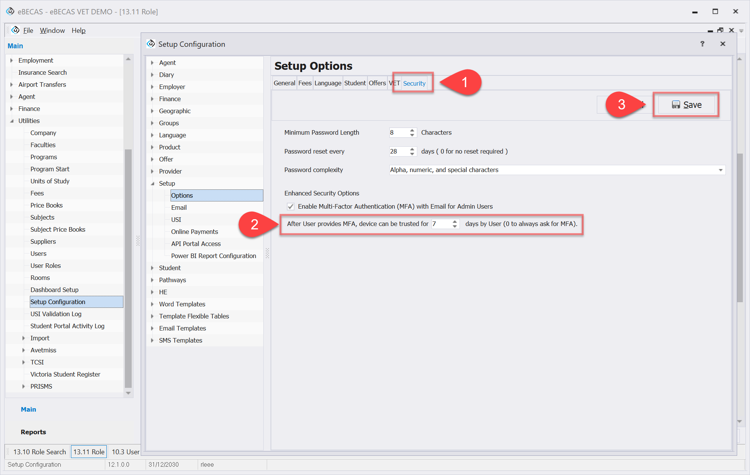Switch to the General tab

click(284, 83)
